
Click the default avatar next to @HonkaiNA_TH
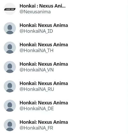(10, 48)
